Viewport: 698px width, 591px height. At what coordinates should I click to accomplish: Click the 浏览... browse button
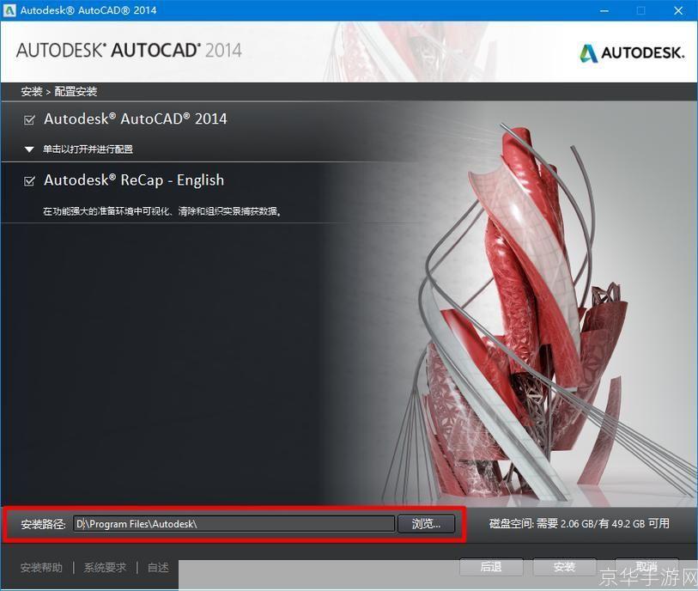coord(426,524)
